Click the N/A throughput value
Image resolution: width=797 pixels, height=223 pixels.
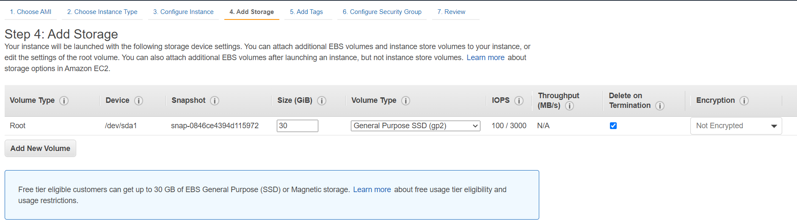tap(543, 126)
